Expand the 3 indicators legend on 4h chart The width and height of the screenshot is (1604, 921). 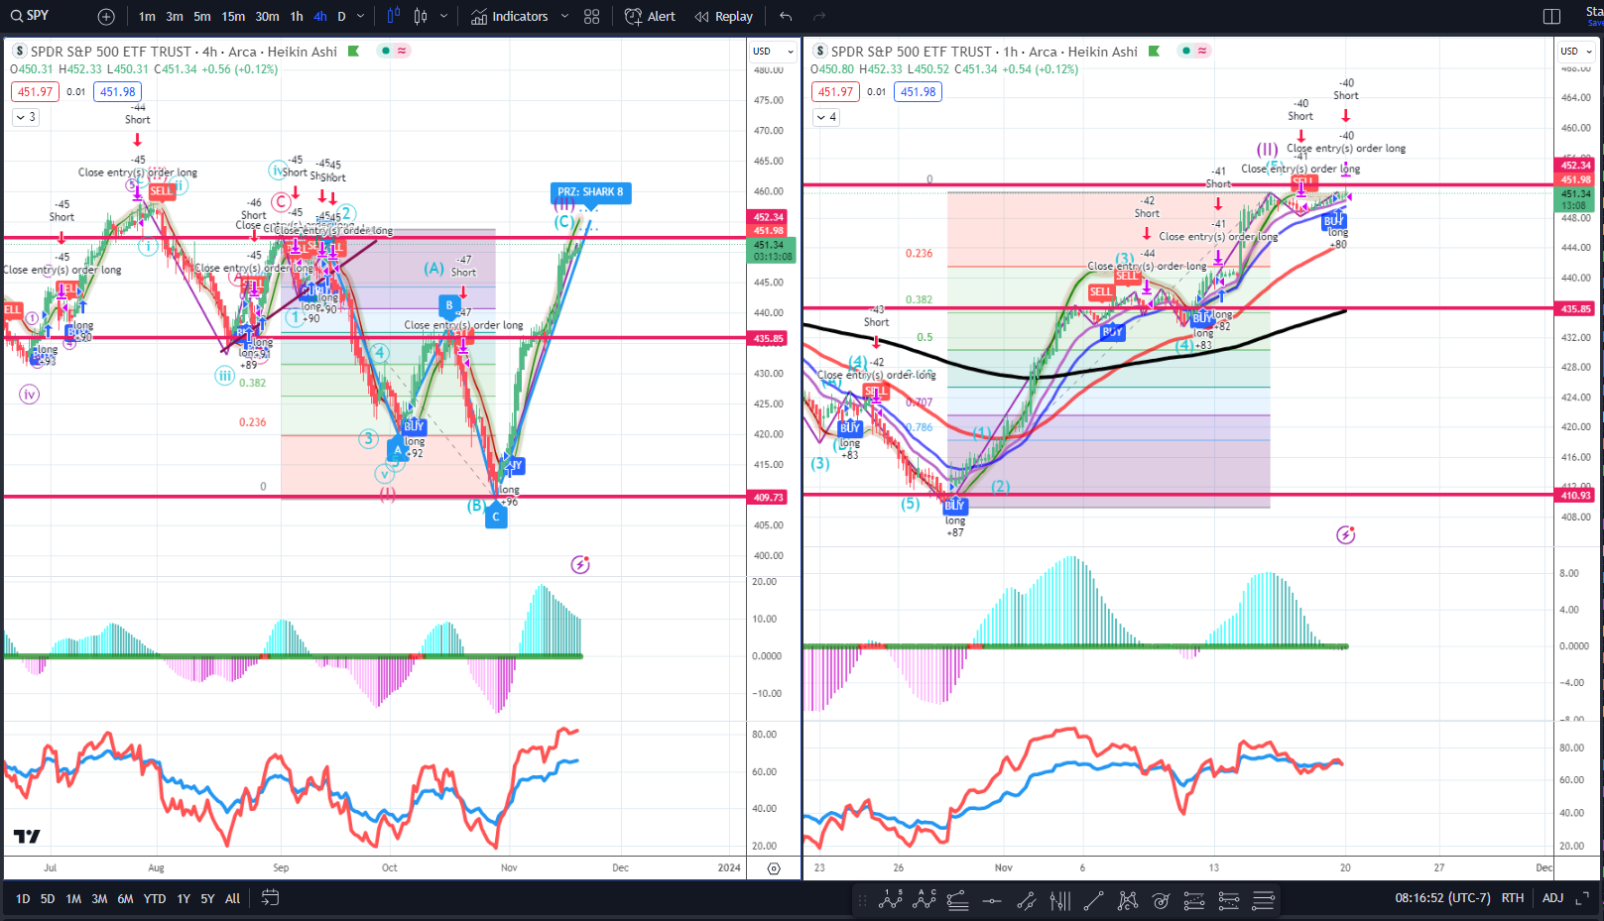pyautogui.click(x=26, y=117)
